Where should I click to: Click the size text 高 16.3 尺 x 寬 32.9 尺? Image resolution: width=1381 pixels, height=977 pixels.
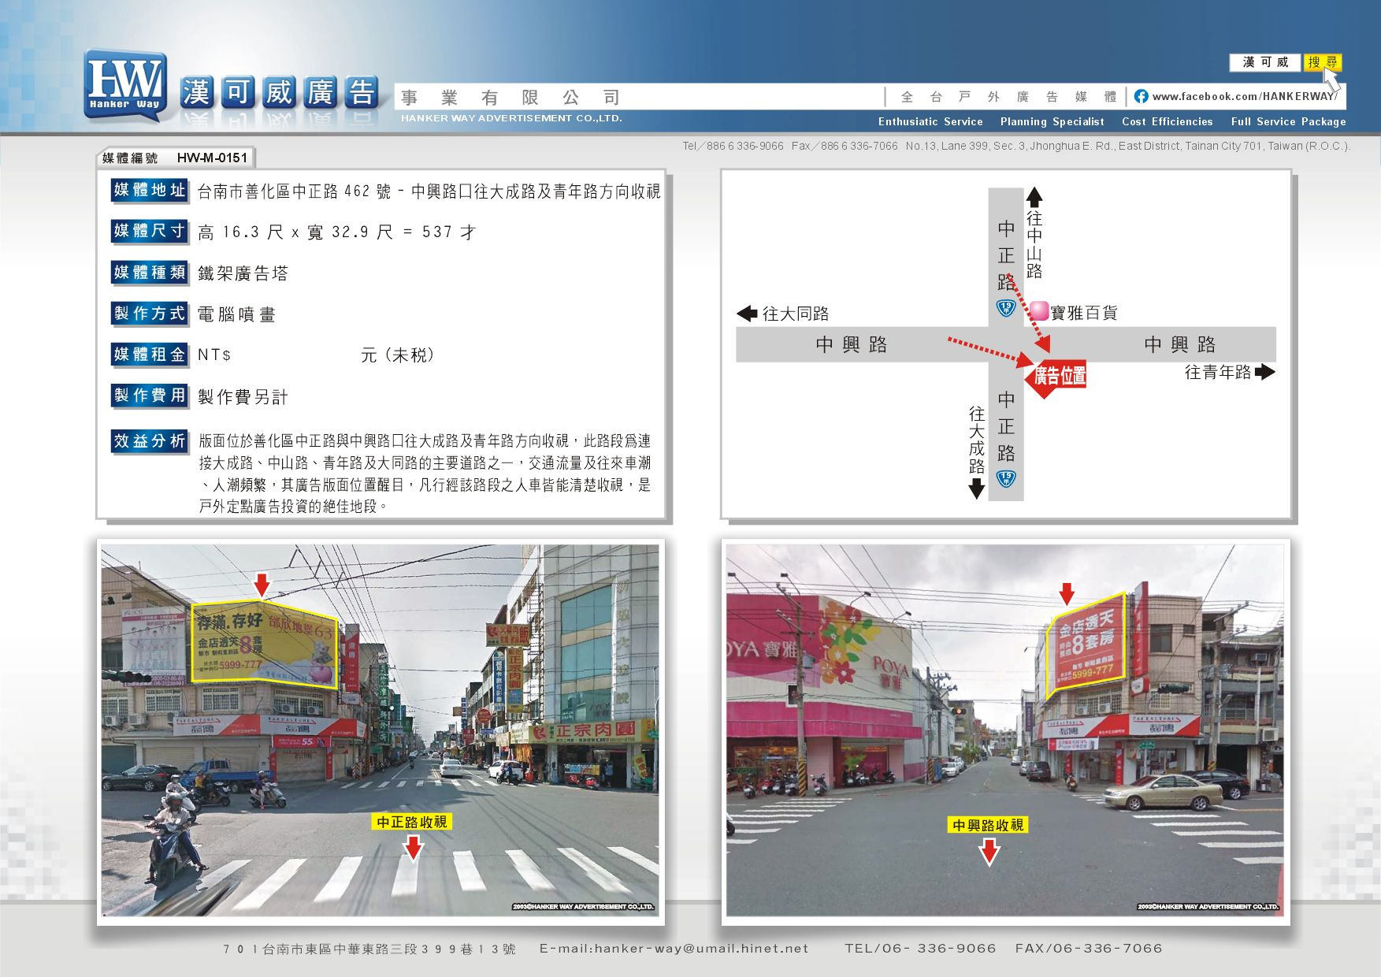click(x=295, y=232)
